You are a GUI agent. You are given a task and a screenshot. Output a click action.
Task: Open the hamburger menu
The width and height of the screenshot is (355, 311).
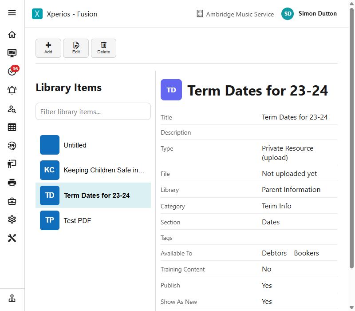pyautogui.click(x=12, y=13)
